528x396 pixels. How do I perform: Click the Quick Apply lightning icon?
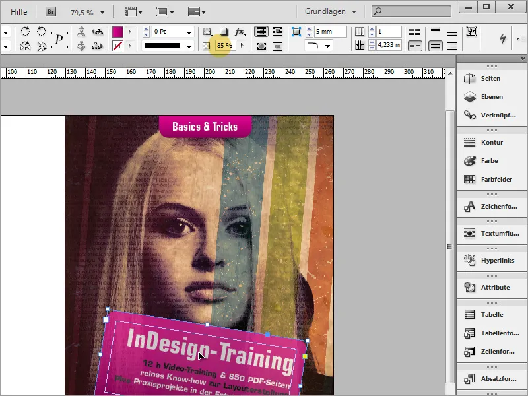point(503,38)
